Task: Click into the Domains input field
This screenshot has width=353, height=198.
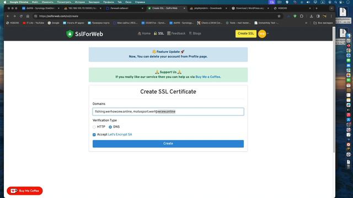Action: [168, 112]
